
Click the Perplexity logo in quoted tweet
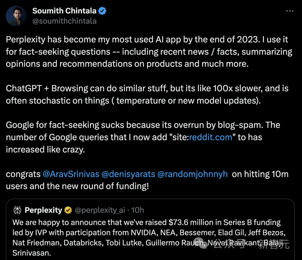[x=17, y=210]
